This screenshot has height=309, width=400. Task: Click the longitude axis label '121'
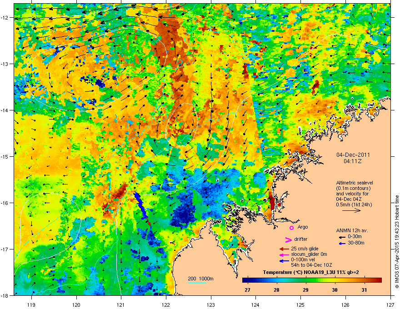[x=121, y=304]
